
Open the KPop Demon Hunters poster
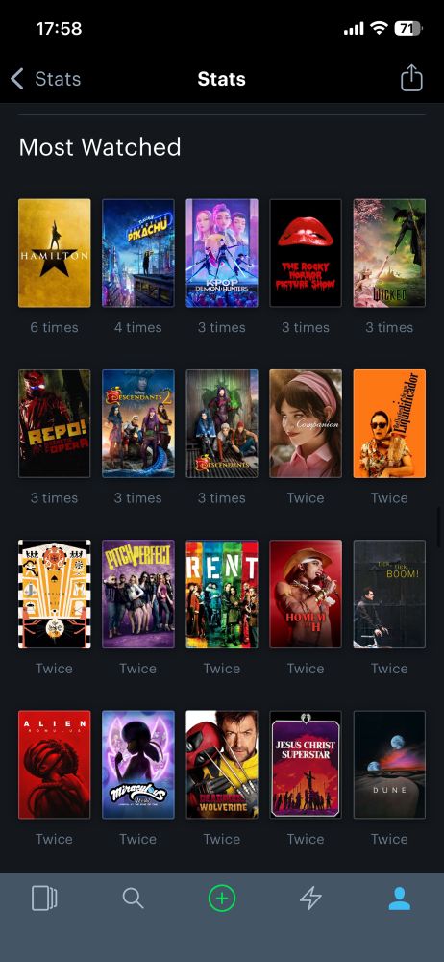tap(222, 253)
